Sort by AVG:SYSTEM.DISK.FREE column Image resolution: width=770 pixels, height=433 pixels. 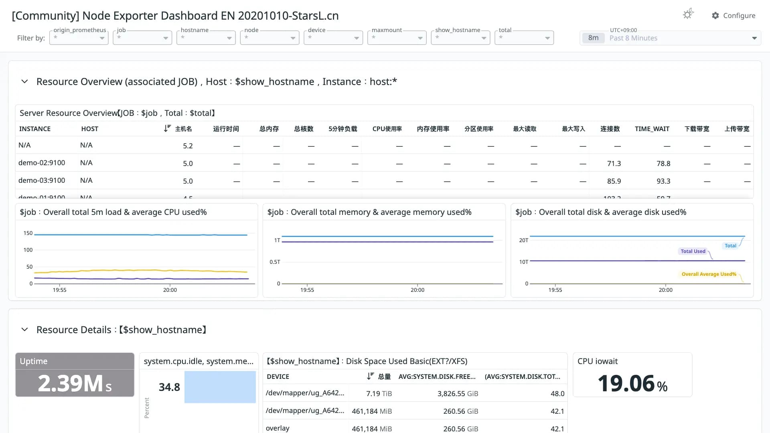tap(437, 376)
